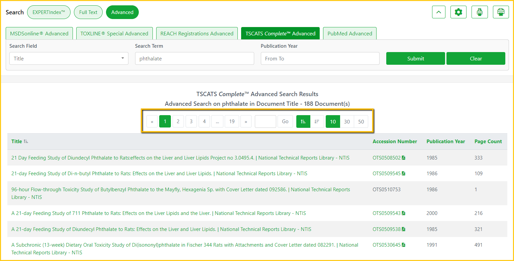Open the Search Field dropdown showing Title
Screen dimensions: 514x261
point(69,58)
